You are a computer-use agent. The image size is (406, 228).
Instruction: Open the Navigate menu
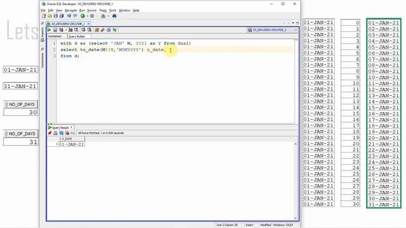click(70, 10)
